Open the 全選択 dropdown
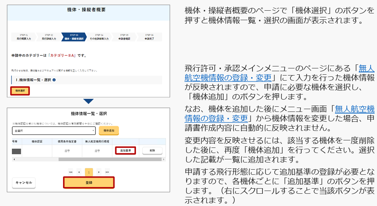This screenshot has height=206, width=377. point(54,131)
